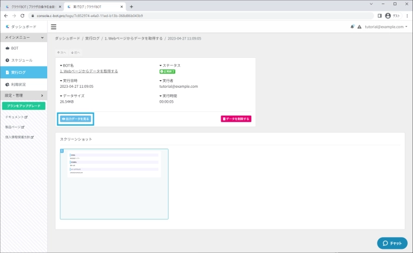Open the BOT name link 1. Webページからデータを取得する

pyautogui.click(x=89, y=71)
